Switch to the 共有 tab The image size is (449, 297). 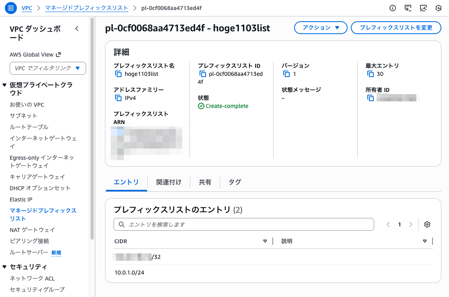pyautogui.click(x=205, y=182)
